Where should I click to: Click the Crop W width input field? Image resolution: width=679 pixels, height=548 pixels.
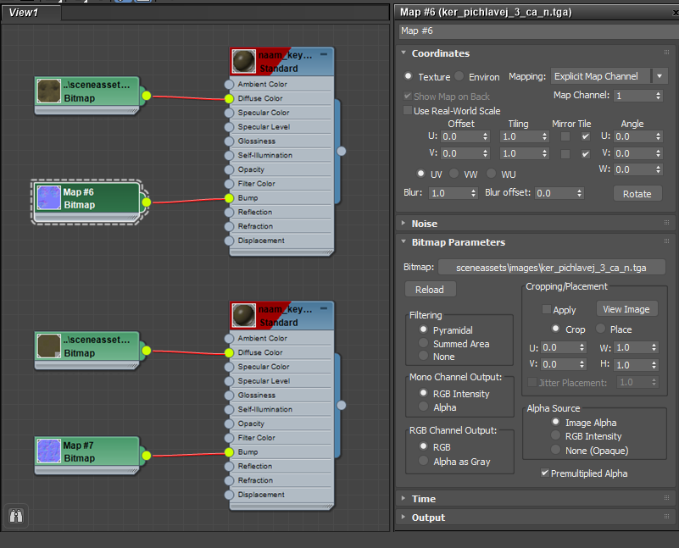tap(632, 347)
